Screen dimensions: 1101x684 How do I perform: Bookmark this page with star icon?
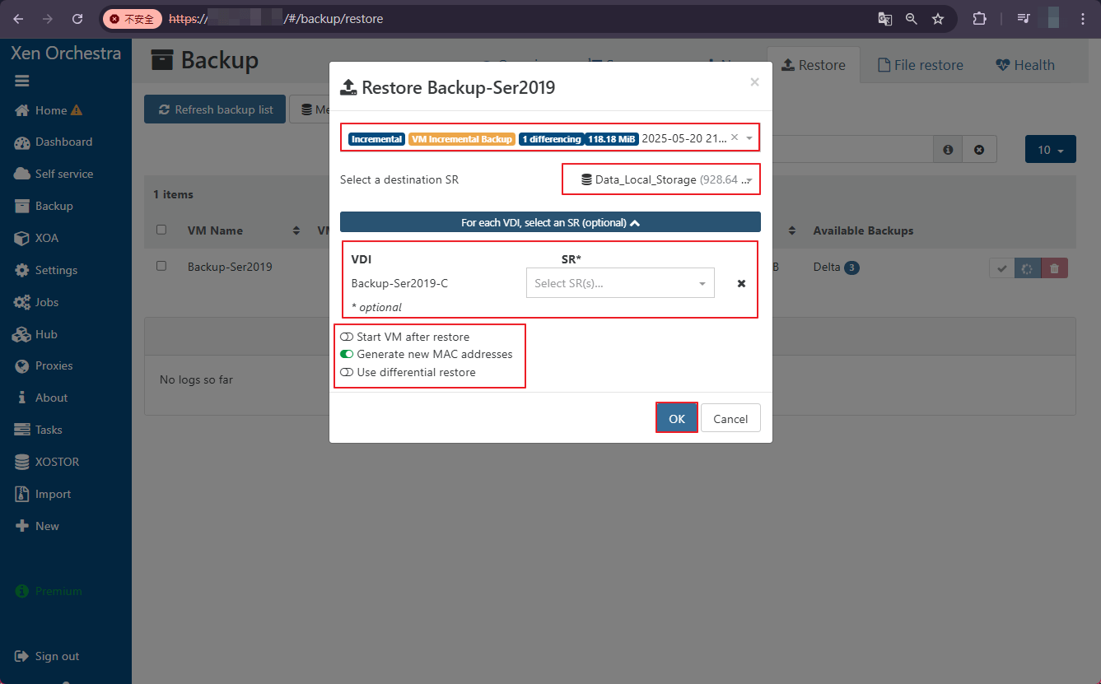tap(938, 18)
